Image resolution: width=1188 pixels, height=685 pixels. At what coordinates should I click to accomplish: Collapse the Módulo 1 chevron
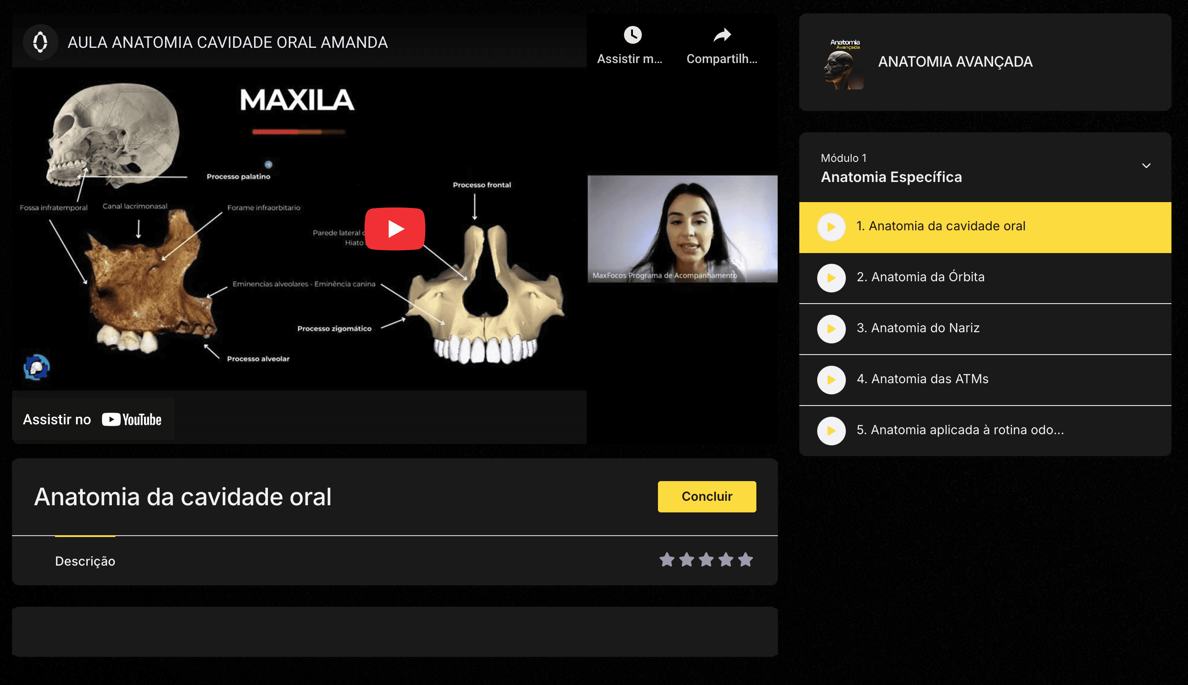click(1146, 165)
